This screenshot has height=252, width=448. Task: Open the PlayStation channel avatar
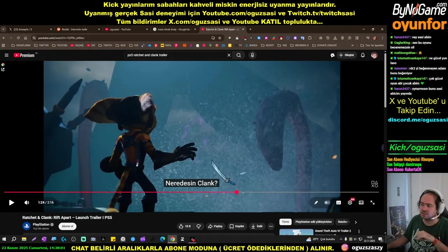(x=27, y=226)
